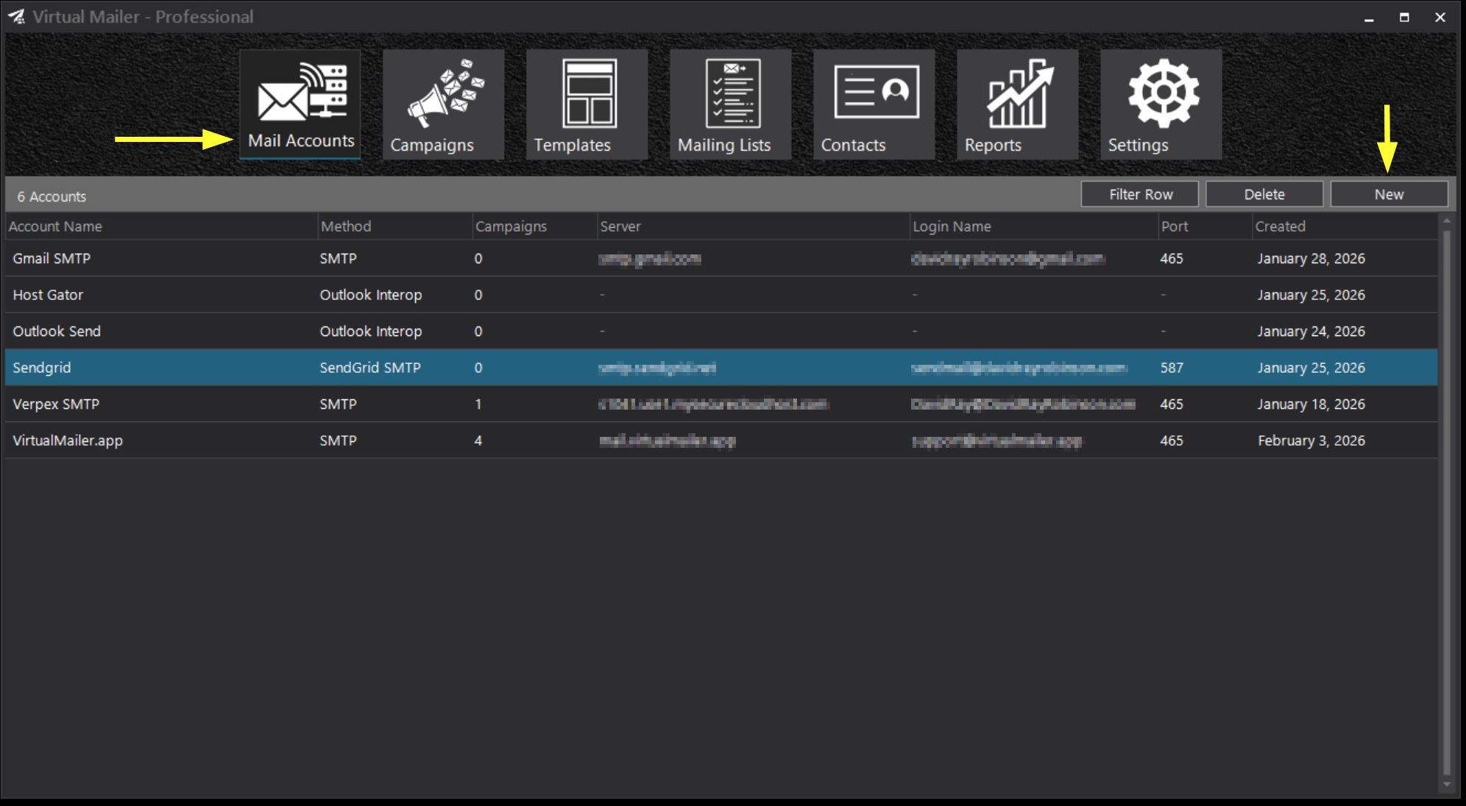Click Outlook Interop in Host Gator row
The width and height of the screenshot is (1466, 806).
371,295
